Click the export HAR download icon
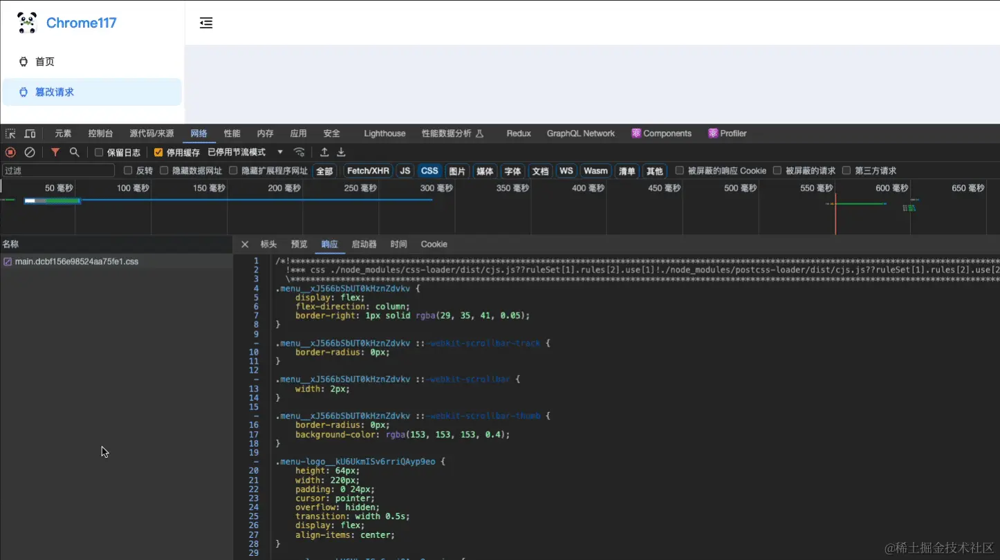Image resolution: width=1000 pixels, height=560 pixels. pos(341,151)
